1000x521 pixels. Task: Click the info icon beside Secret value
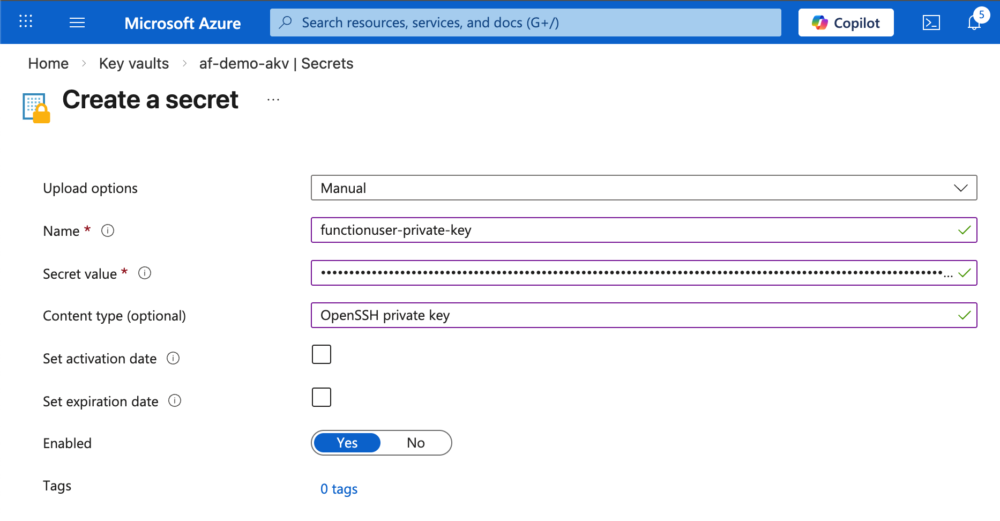pyautogui.click(x=145, y=273)
